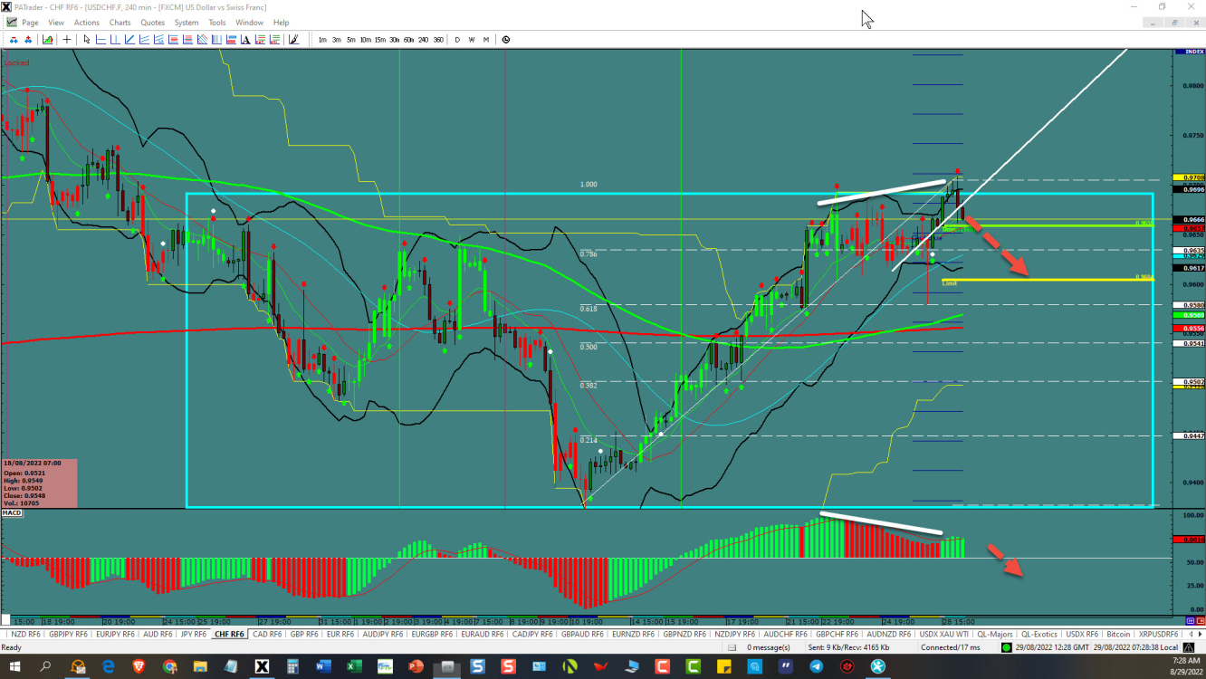The height and width of the screenshot is (679, 1206).
Task: Open Google Chrome from taskbar
Action: (x=170, y=667)
